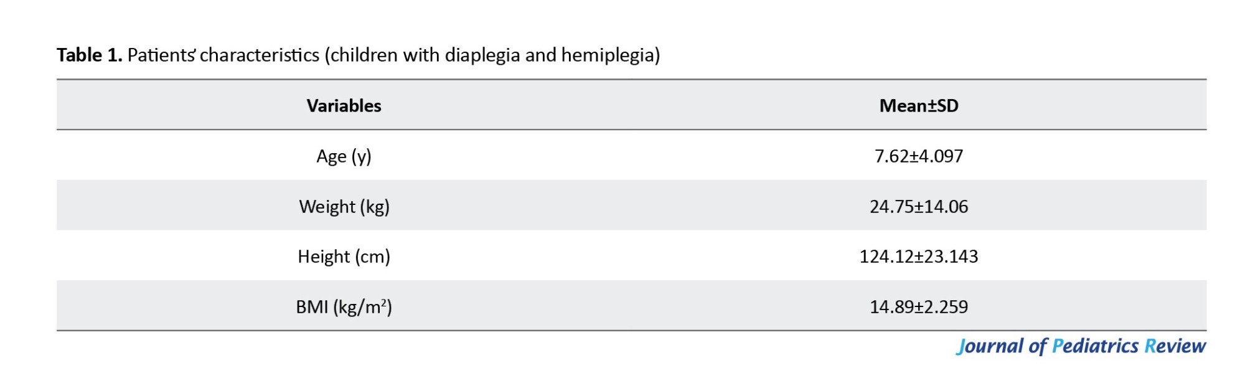Select the height value 124.12±23.143
This screenshot has width=1245, height=383.
click(918, 257)
